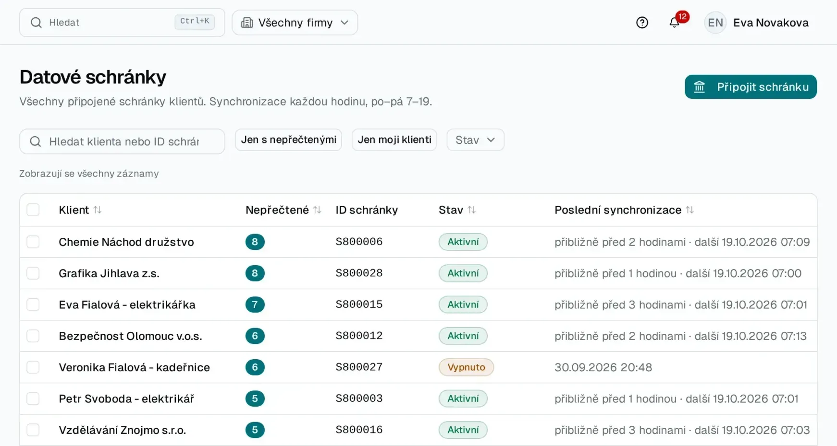Click sync date 30.09.2026 20:48
Image resolution: width=837 pixels, height=446 pixels.
point(603,367)
